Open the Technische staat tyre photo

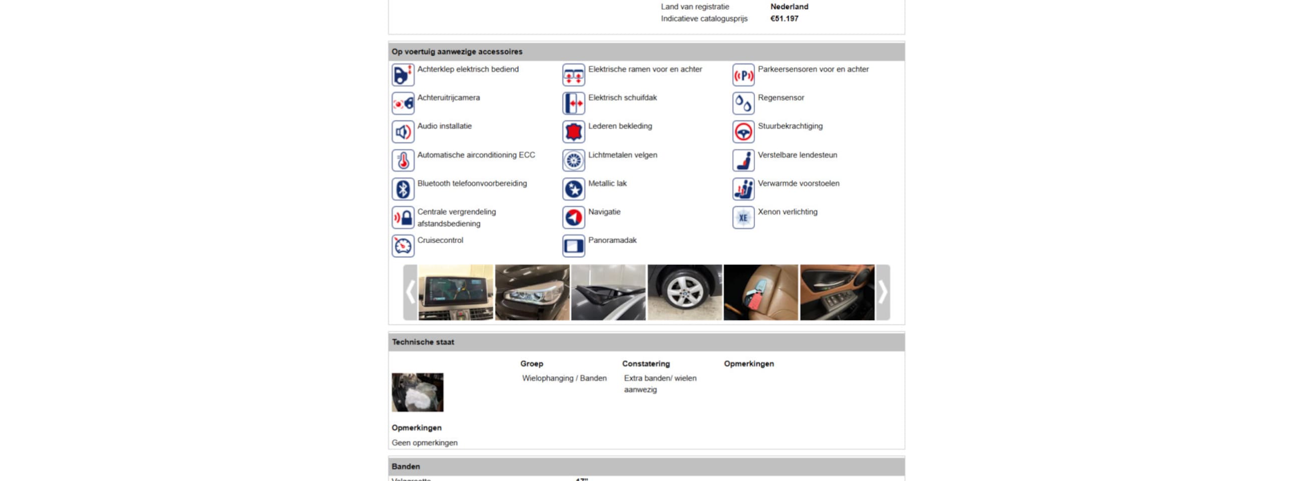click(x=417, y=392)
